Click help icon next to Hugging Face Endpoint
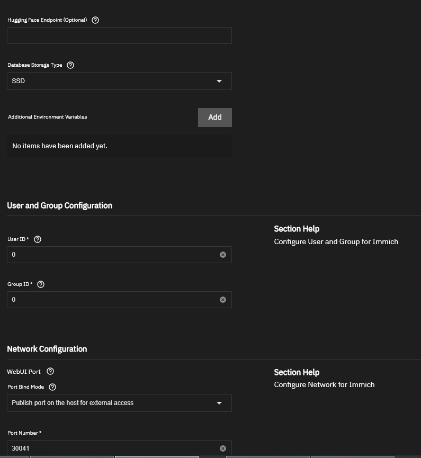 [95, 20]
